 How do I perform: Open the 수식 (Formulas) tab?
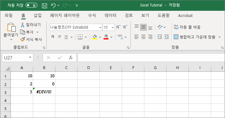[x=92, y=15]
